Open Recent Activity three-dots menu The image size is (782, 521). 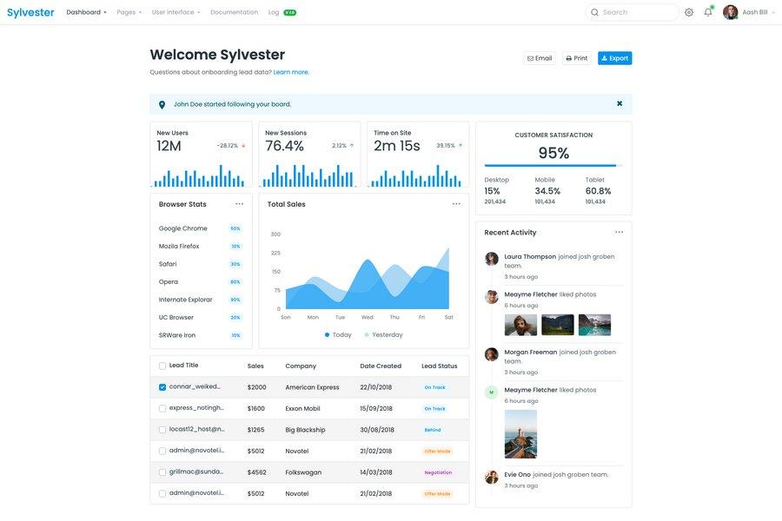pyautogui.click(x=617, y=230)
